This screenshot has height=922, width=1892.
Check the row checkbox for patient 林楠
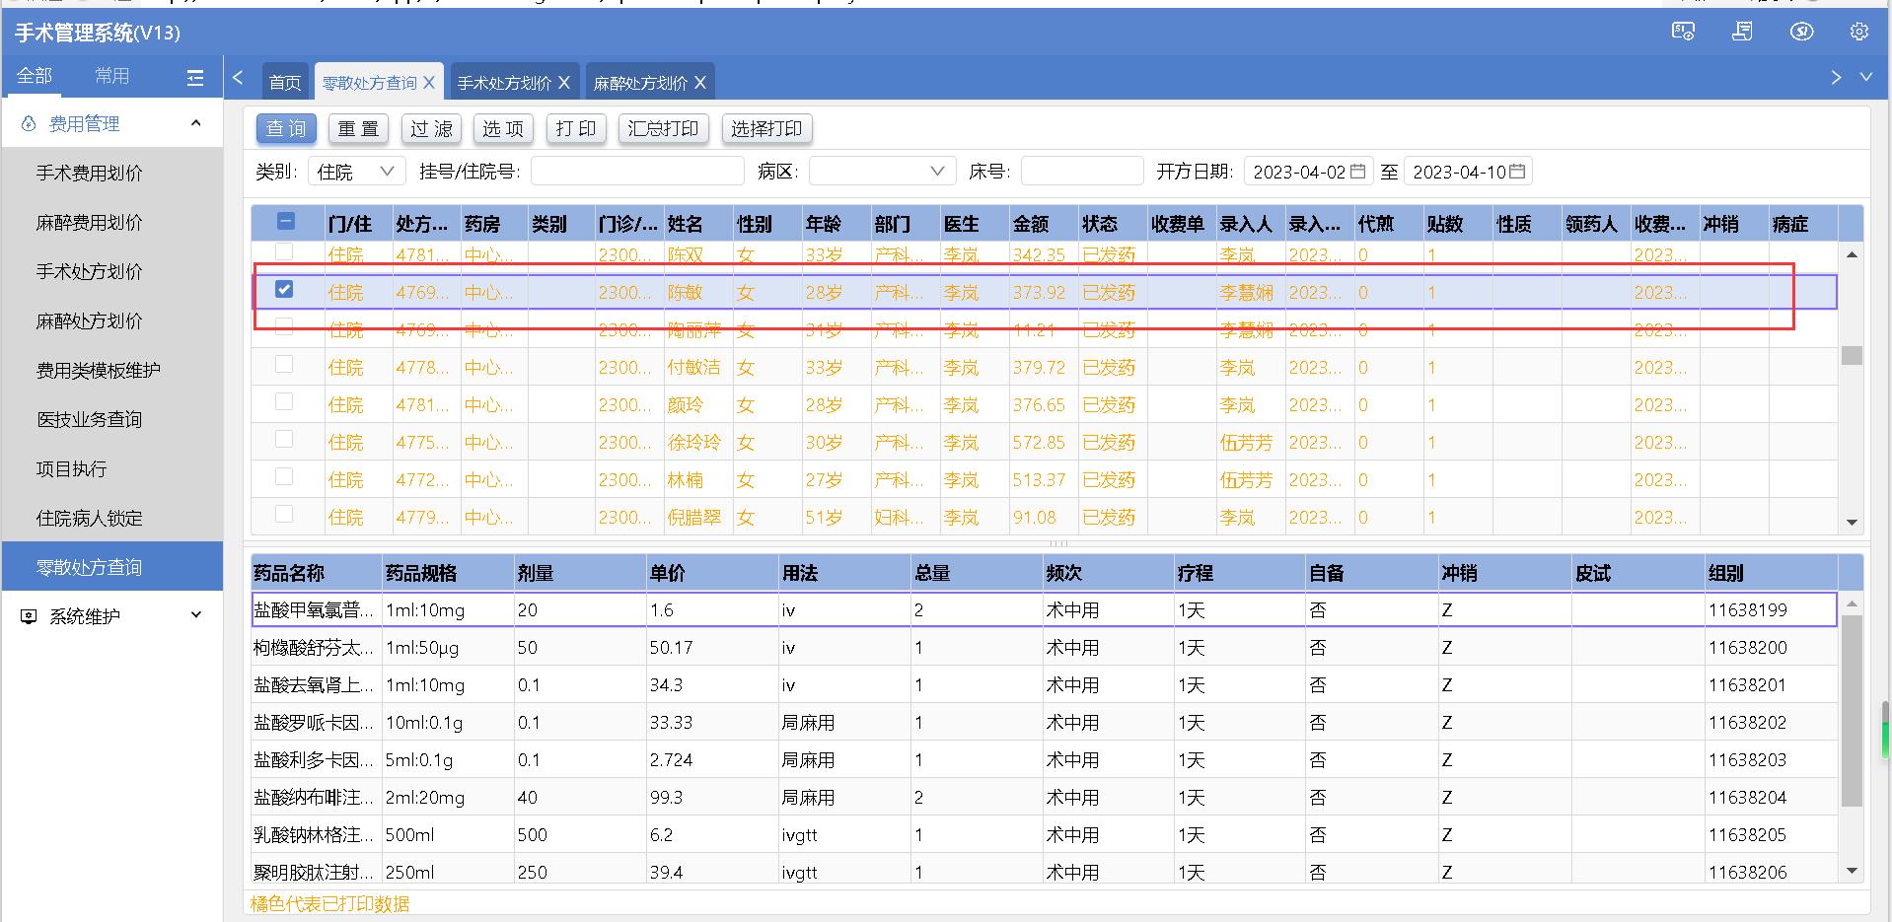pyautogui.click(x=284, y=476)
